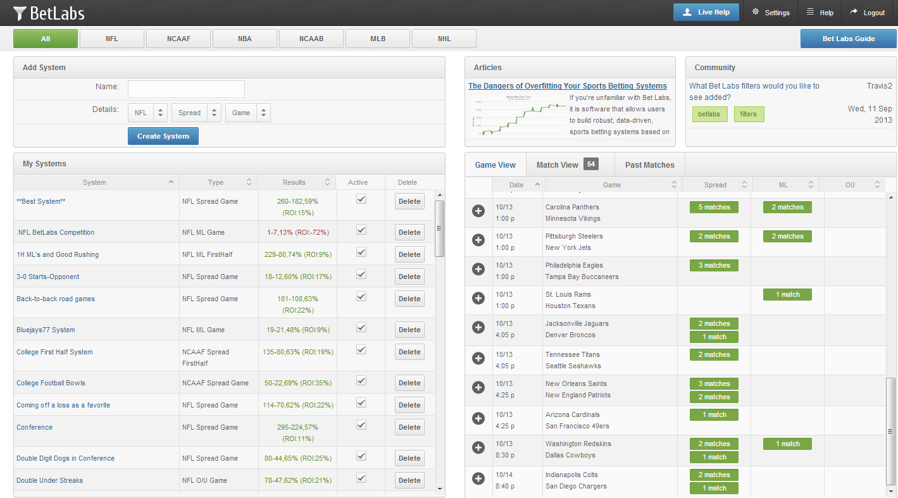Expand the Washington Redskins game plus icon

click(478, 447)
